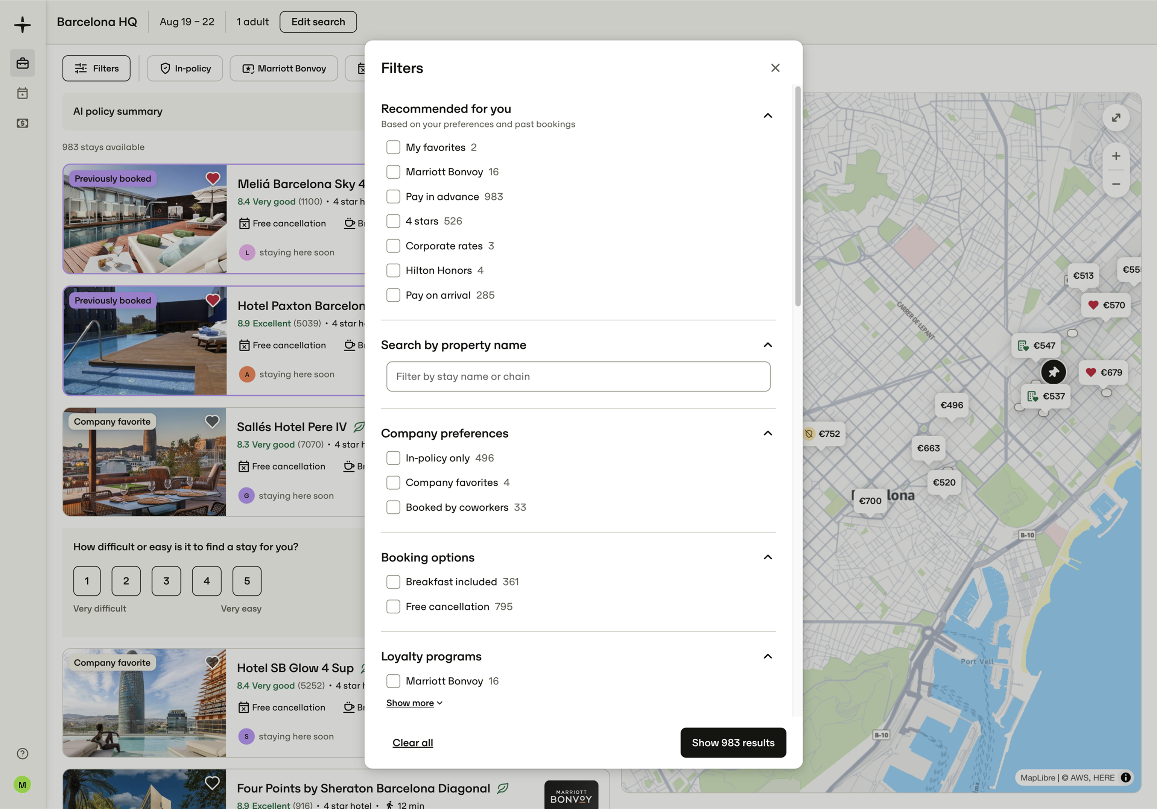
Task: Tick the Booked by coworkers checkbox
Action: tap(393, 507)
